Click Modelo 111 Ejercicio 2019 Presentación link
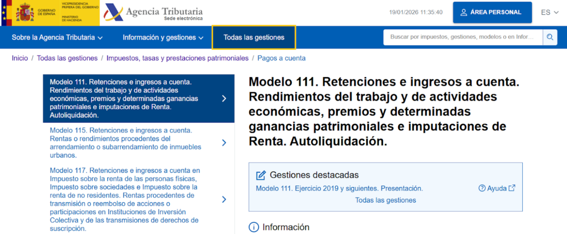 pos(339,188)
